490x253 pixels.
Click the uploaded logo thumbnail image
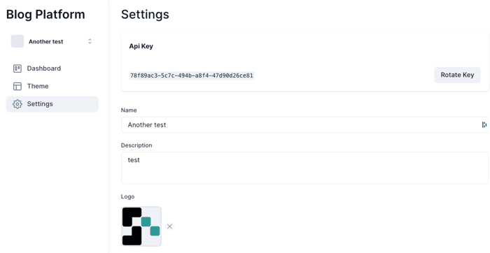click(141, 226)
